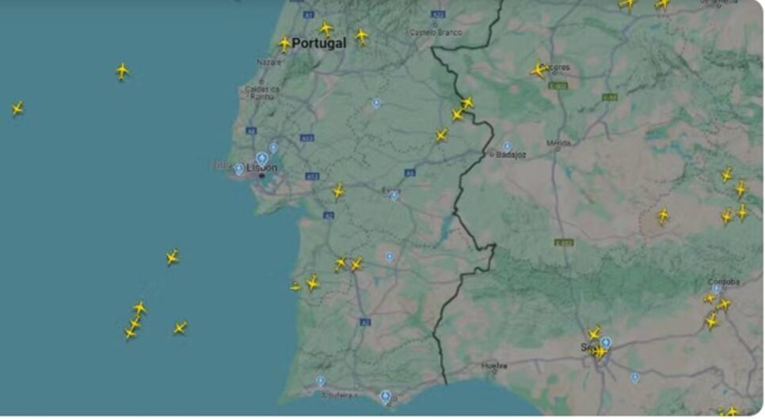The image size is (765, 419).
Task: Click the airplane left of the Portugal label
Action: point(284,43)
